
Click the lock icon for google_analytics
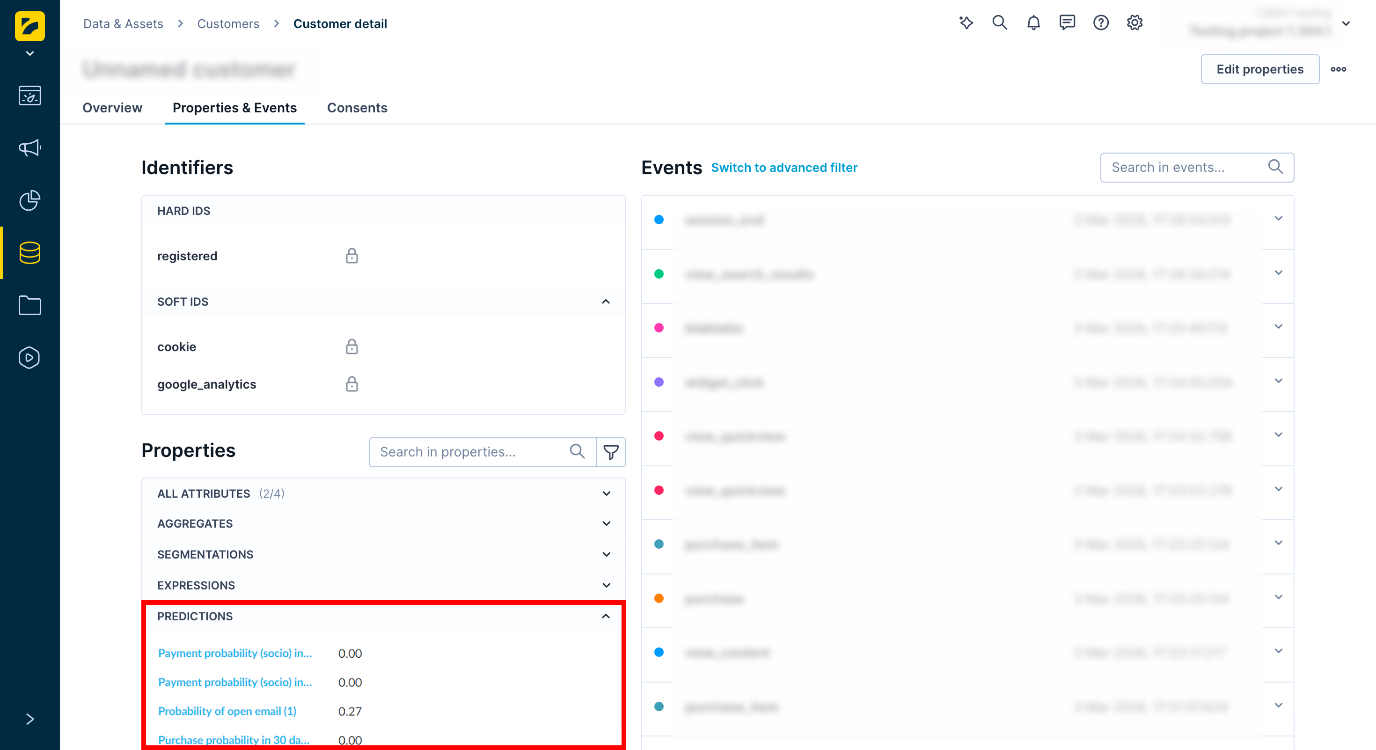[351, 384]
